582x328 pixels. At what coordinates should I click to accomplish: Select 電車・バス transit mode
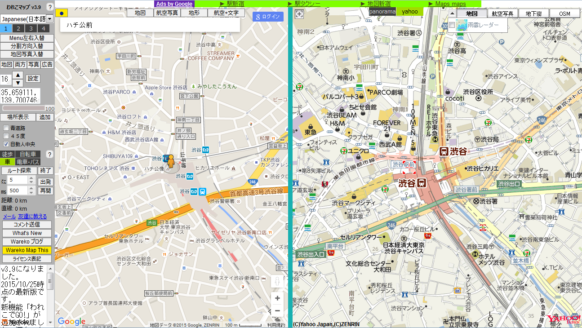[x=28, y=162]
